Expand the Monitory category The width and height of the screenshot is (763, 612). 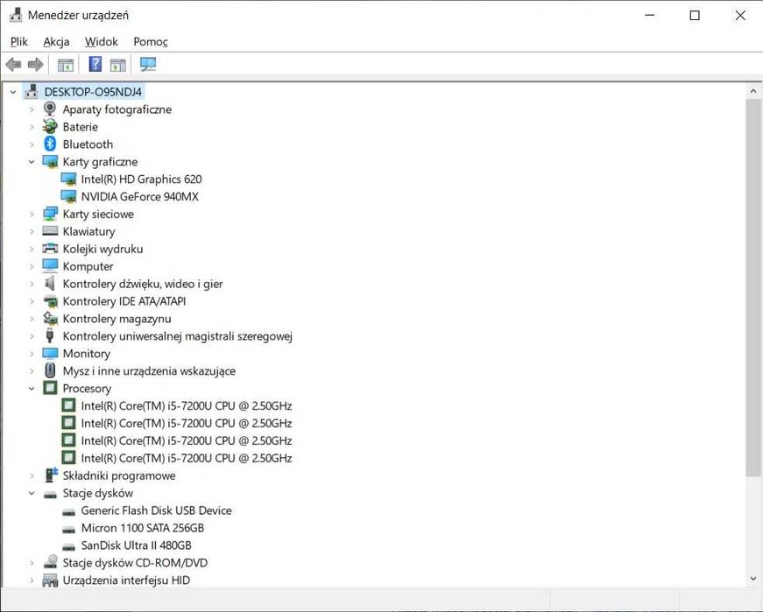(x=32, y=354)
